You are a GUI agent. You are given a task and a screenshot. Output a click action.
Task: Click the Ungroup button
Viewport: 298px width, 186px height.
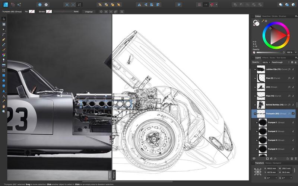coord(89,12)
